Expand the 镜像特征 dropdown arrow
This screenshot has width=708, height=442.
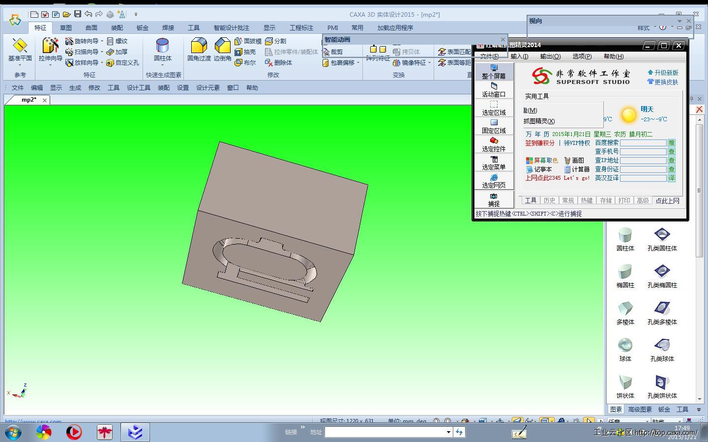(429, 63)
